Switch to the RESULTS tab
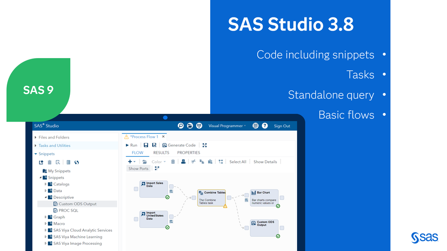Screen dimensions: 447x251 (x=161, y=153)
